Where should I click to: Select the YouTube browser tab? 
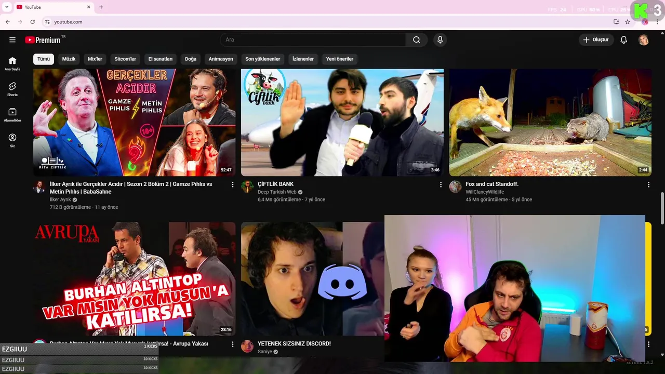[54, 7]
